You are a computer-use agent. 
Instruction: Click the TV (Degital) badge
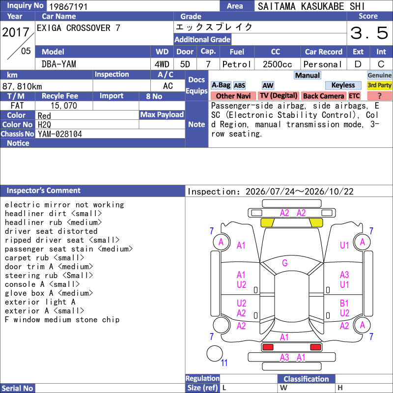click(279, 96)
